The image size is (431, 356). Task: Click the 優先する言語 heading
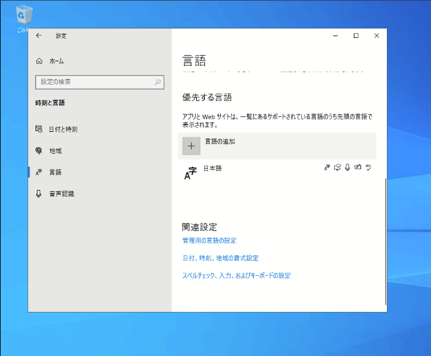coord(207,97)
